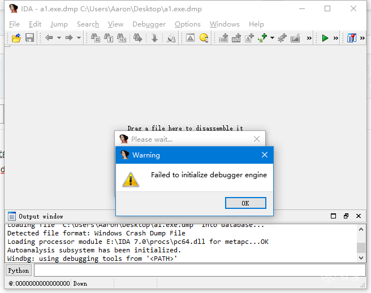The width and height of the screenshot is (371, 293).
Task: Click the IDA title bar app icon
Action: tap(14, 8)
